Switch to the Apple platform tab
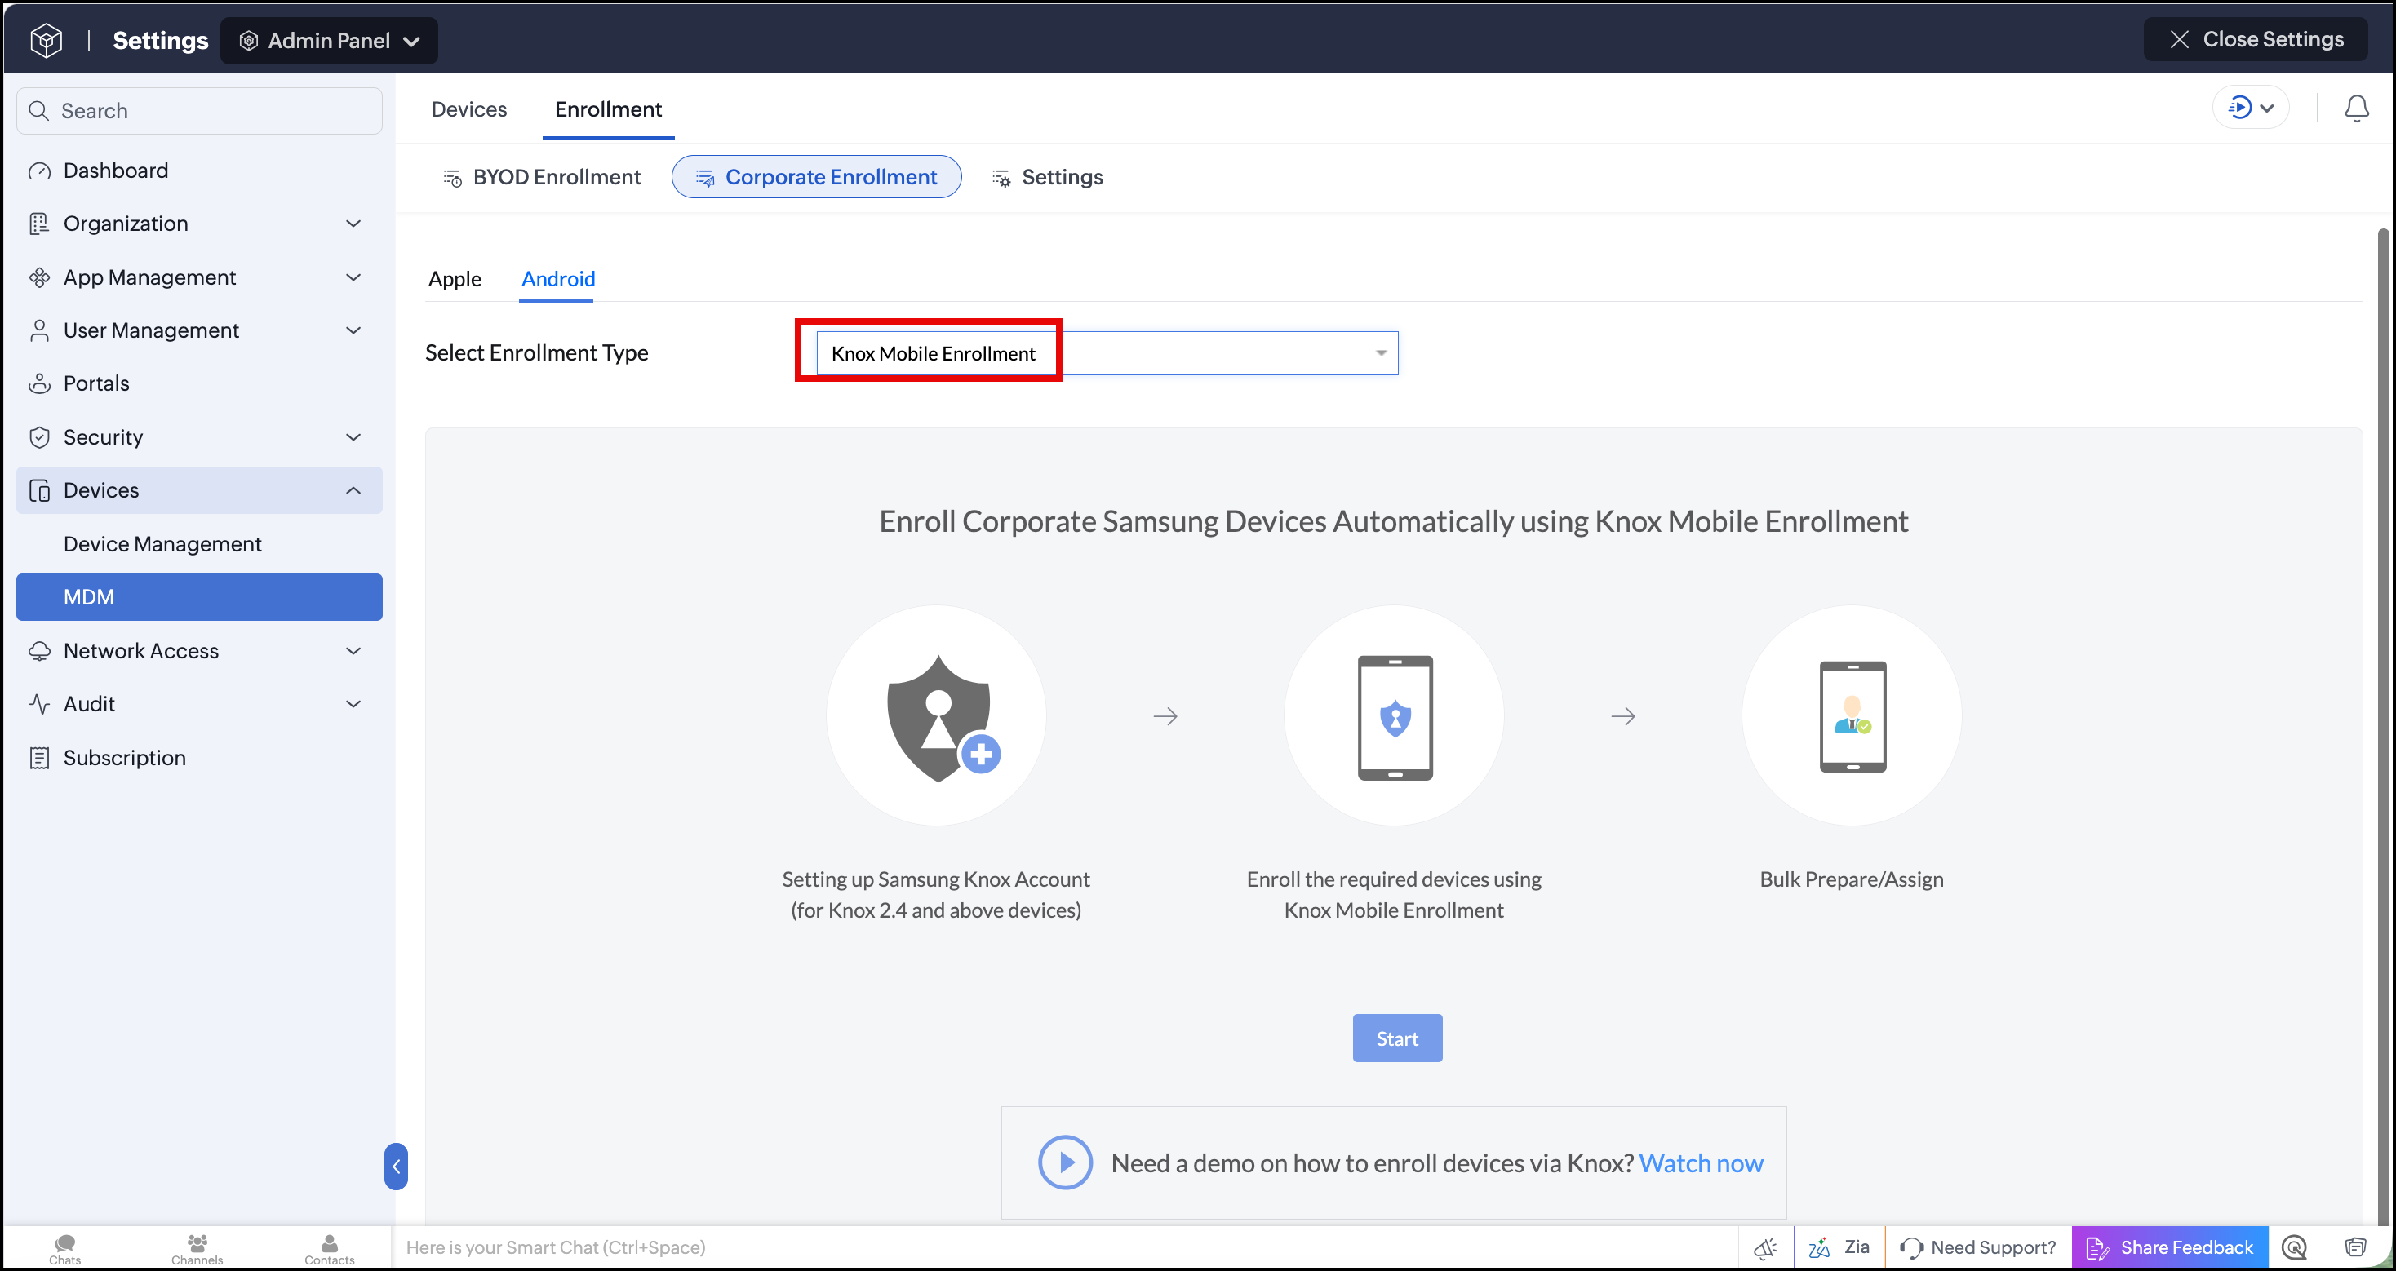The image size is (2396, 1271). tap(455, 280)
